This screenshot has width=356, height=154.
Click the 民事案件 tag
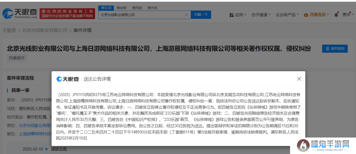pos(17,58)
